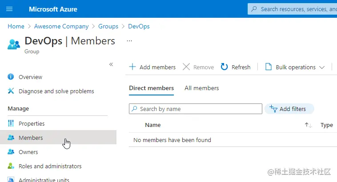Click Refresh toolbar button
Image resolution: width=337 pixels, height=182 pixels.
coord(236,67)
